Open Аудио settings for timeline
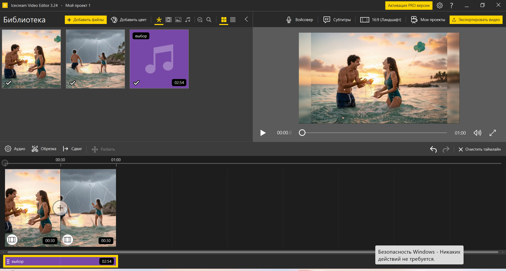The image size is (506, 271). (x=15, y=149)
